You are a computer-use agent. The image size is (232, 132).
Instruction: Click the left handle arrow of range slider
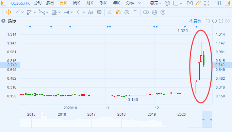click(x=203, y=119)
